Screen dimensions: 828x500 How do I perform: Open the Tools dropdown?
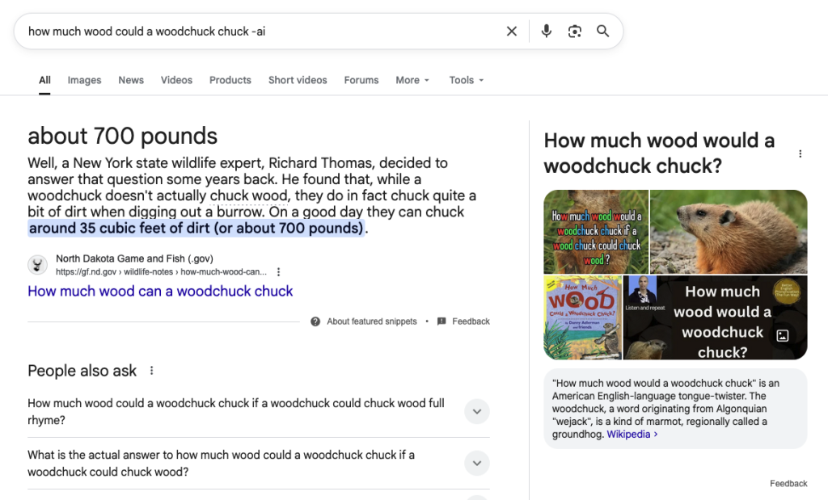click(467, 80)
